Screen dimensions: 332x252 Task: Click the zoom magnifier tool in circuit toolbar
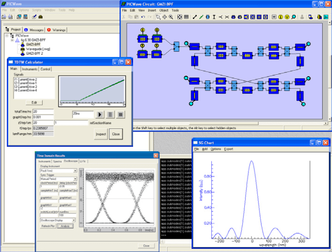tap(171, 17)
